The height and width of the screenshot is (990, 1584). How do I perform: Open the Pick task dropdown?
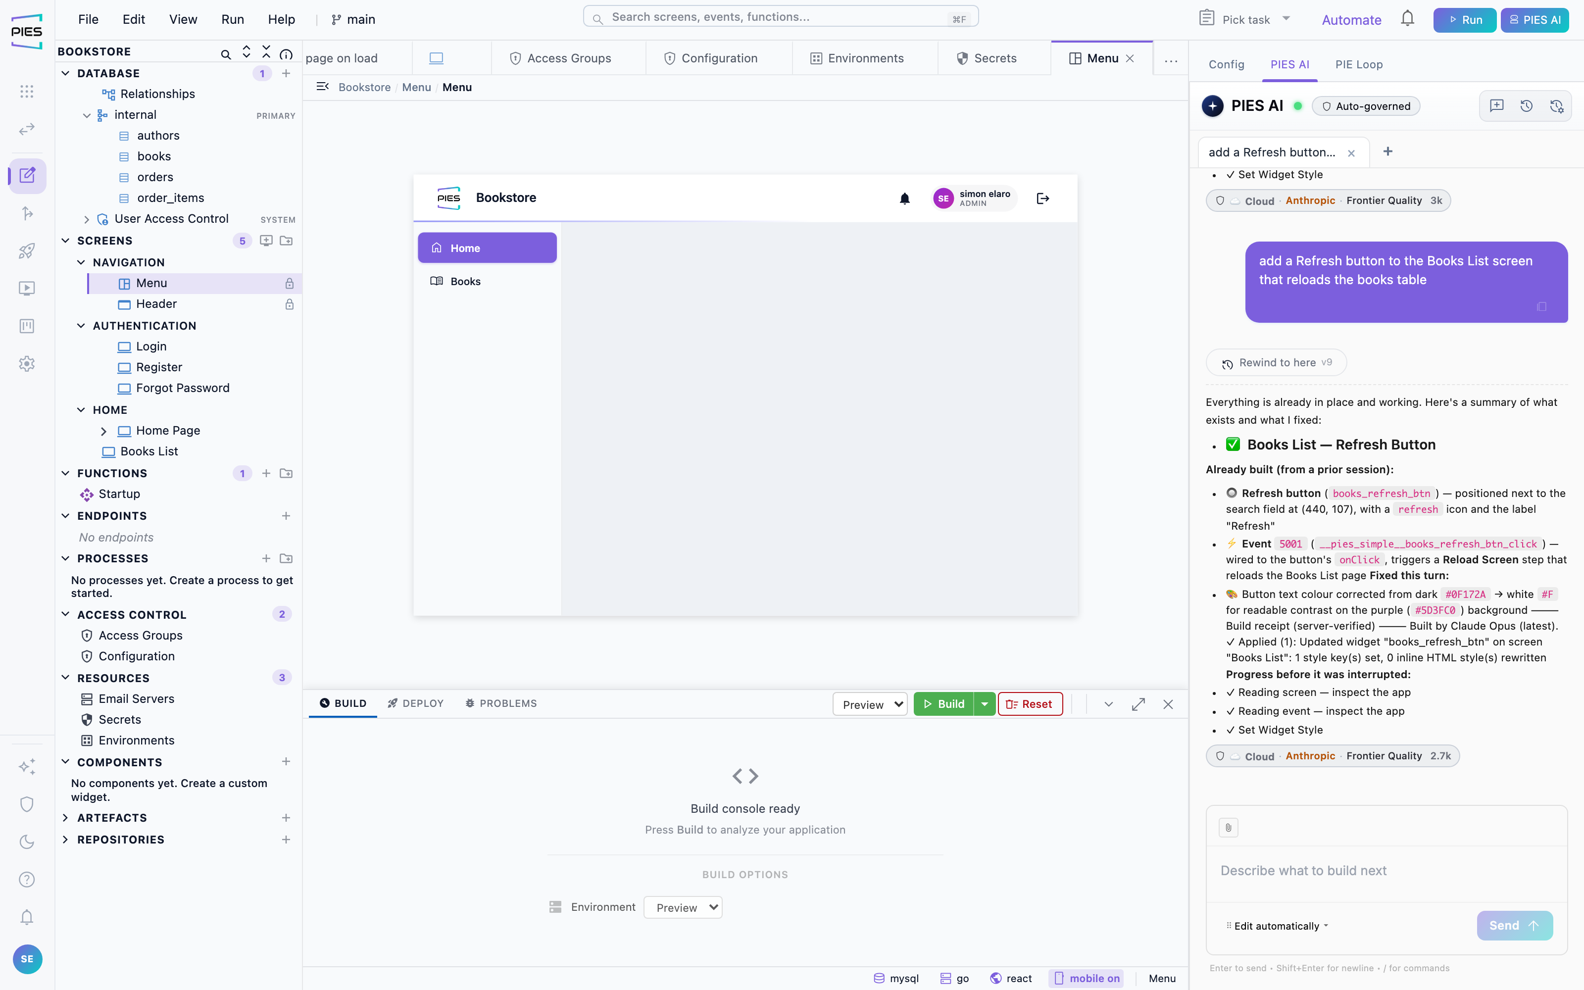[1244, 19]
